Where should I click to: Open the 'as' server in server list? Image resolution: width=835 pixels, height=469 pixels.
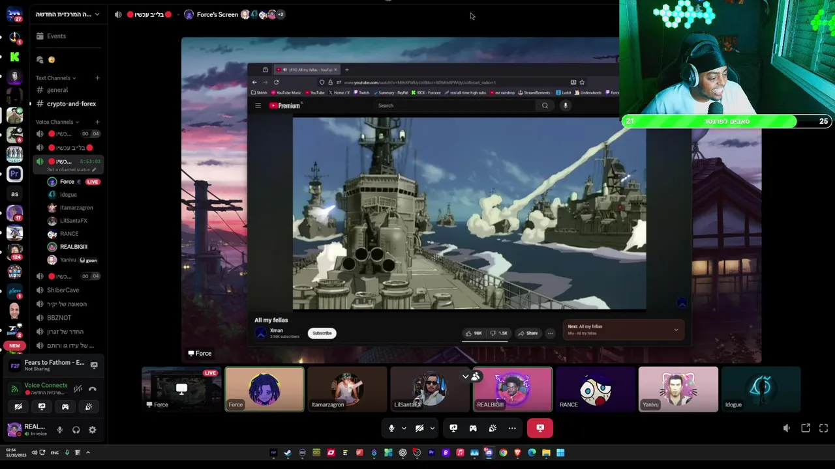click(14, 193)
